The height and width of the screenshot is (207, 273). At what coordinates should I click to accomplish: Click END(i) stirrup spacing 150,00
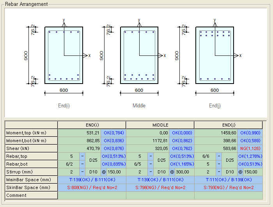pos(116,172)
